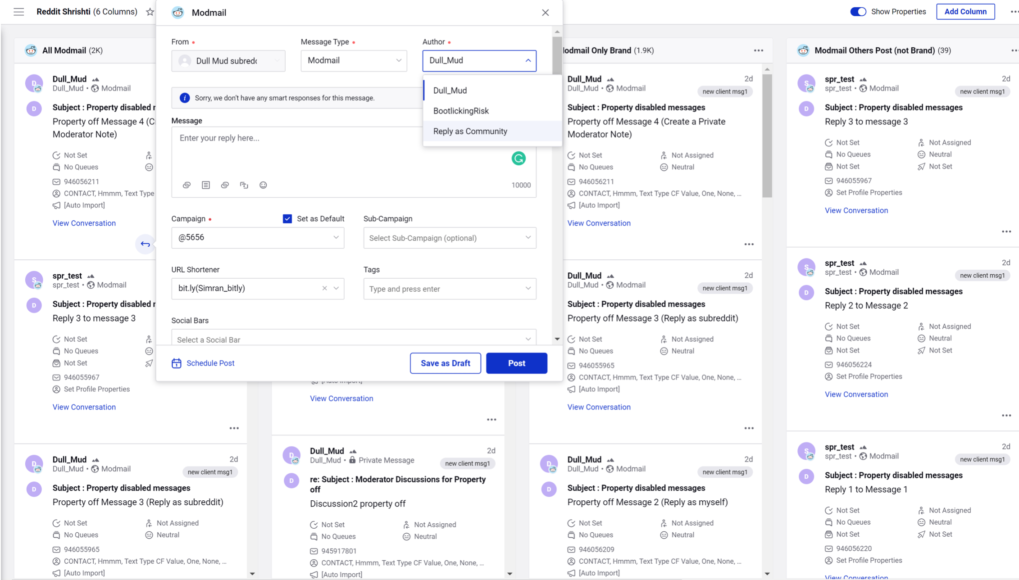Click the translate icon in message toolbar
The width and height of the screenshot is (1019, 580).
point(244,185)
